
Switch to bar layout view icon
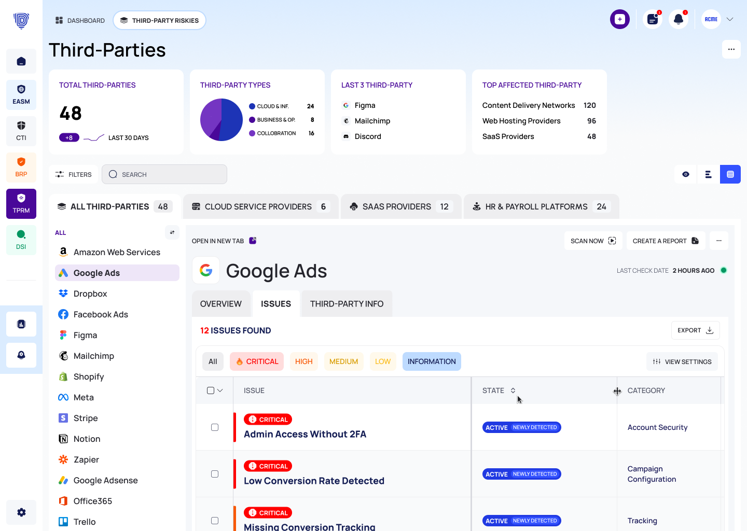tap(708, 174)
